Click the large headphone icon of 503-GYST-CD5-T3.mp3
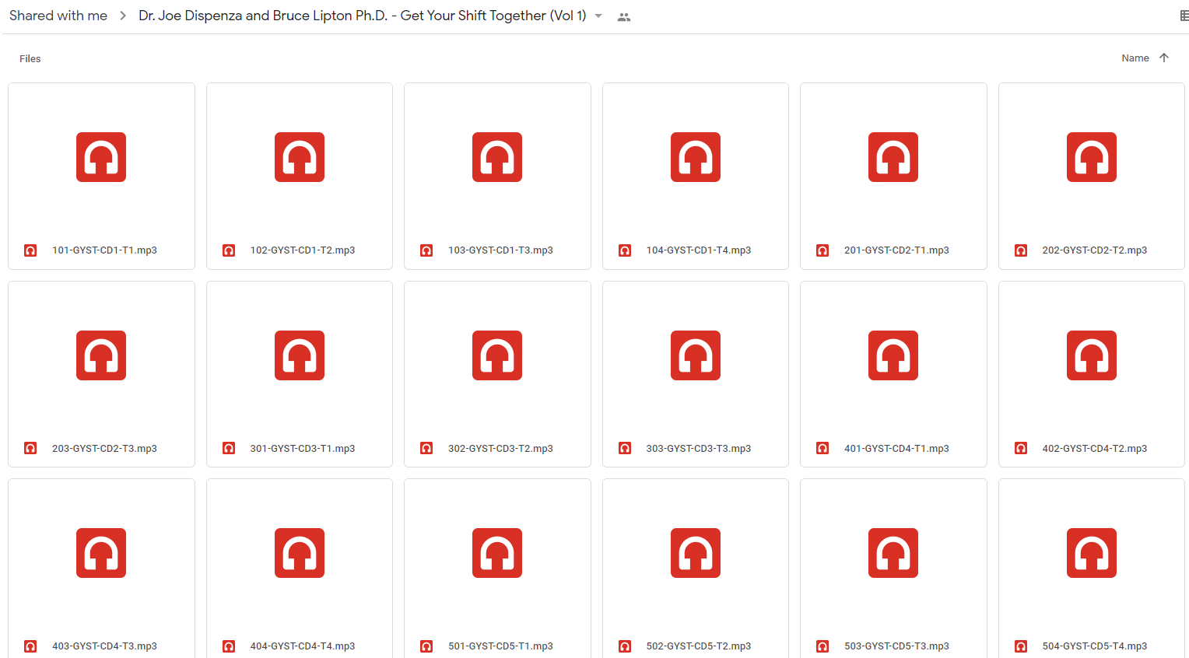 click(x=893, y=553)
